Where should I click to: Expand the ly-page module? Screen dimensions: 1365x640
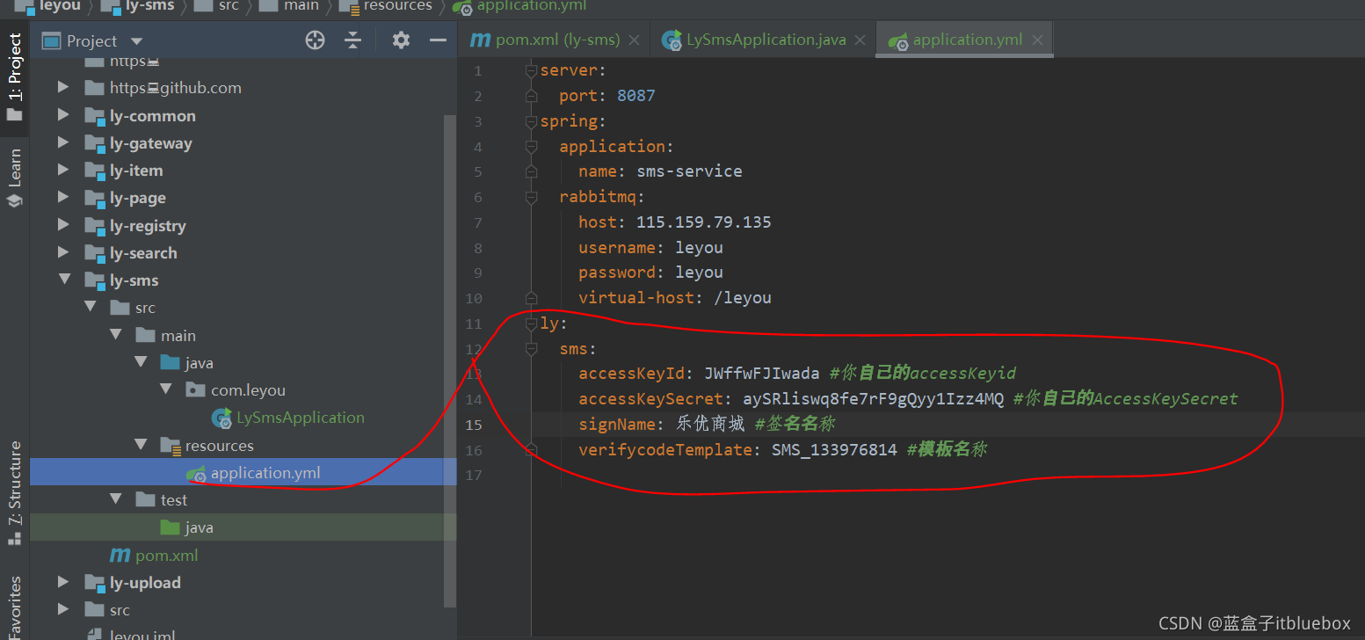pyautogui.click(x=63, y=198)
